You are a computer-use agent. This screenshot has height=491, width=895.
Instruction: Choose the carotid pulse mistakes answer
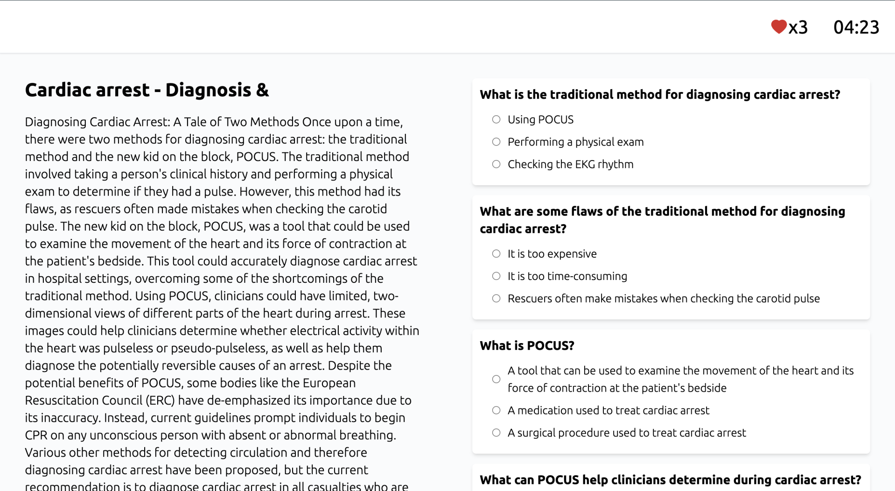pos(496,299)
